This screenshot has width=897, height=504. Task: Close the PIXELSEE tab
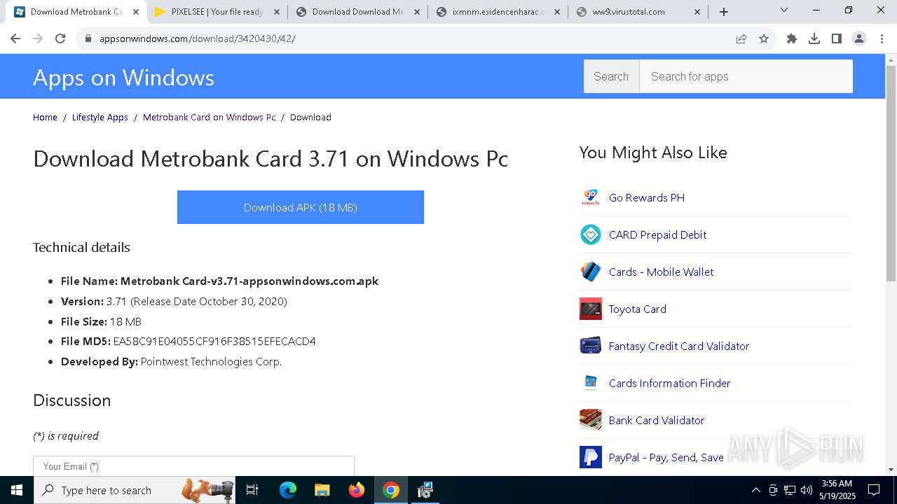[277, 12]
